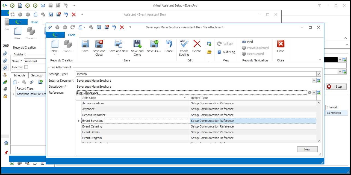Toggle the Inactive checkbox in Assistant window
Image resolution: width=351 pixels, height=175 pixels.
26,67
